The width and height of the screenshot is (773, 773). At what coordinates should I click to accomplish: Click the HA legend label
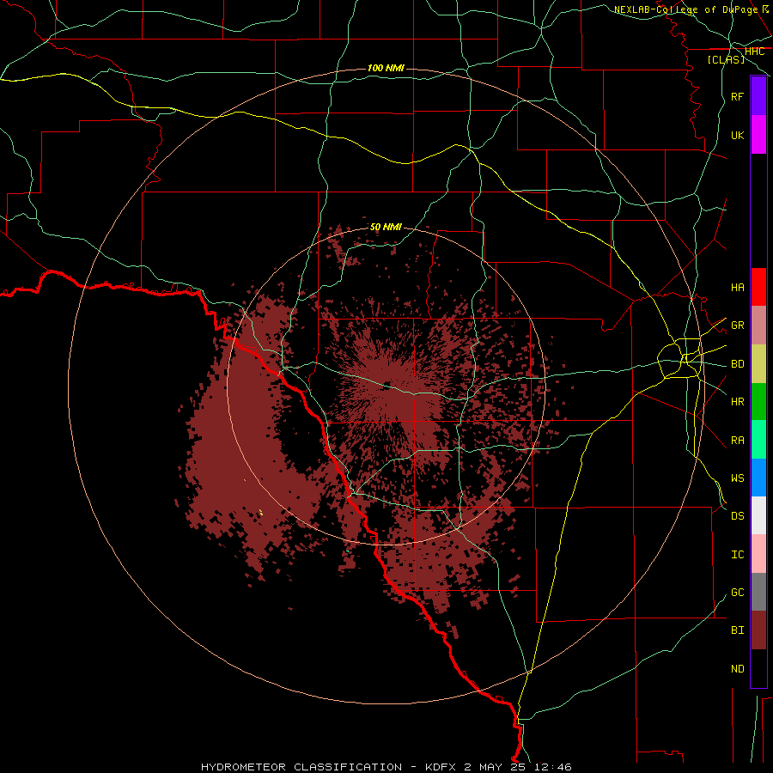737,288
